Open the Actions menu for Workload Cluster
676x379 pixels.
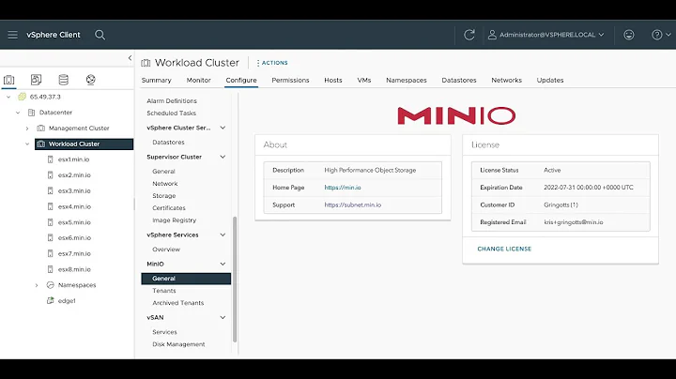272,63
